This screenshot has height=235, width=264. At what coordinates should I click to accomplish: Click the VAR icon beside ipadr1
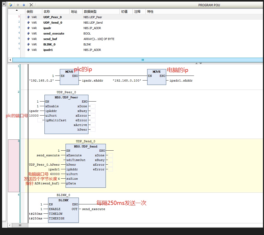point(28,50)
